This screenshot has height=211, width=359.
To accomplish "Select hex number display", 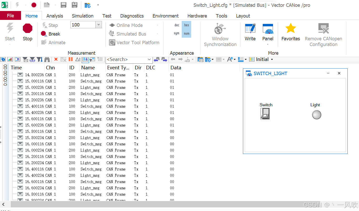I will pos(186,25).
